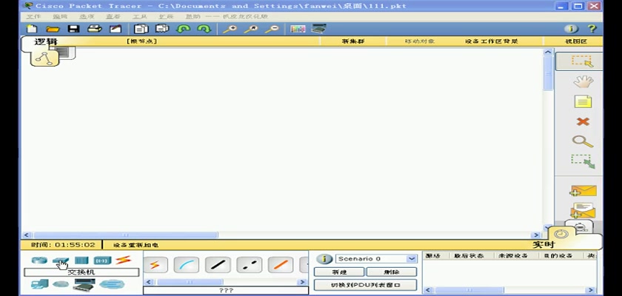Switch to the 逻辑 logical workspace tab
Screen dimensions: 622x296
pos(45,41)
